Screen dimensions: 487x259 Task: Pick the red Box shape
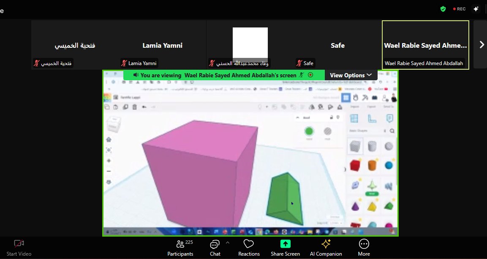coord(355,165)
